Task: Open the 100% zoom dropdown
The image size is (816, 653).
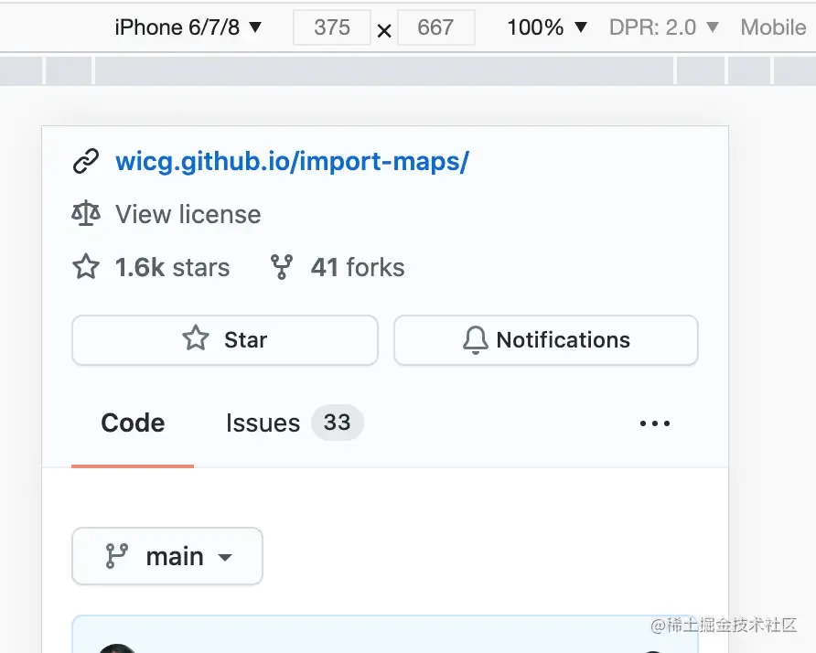Action: point(547,27)
